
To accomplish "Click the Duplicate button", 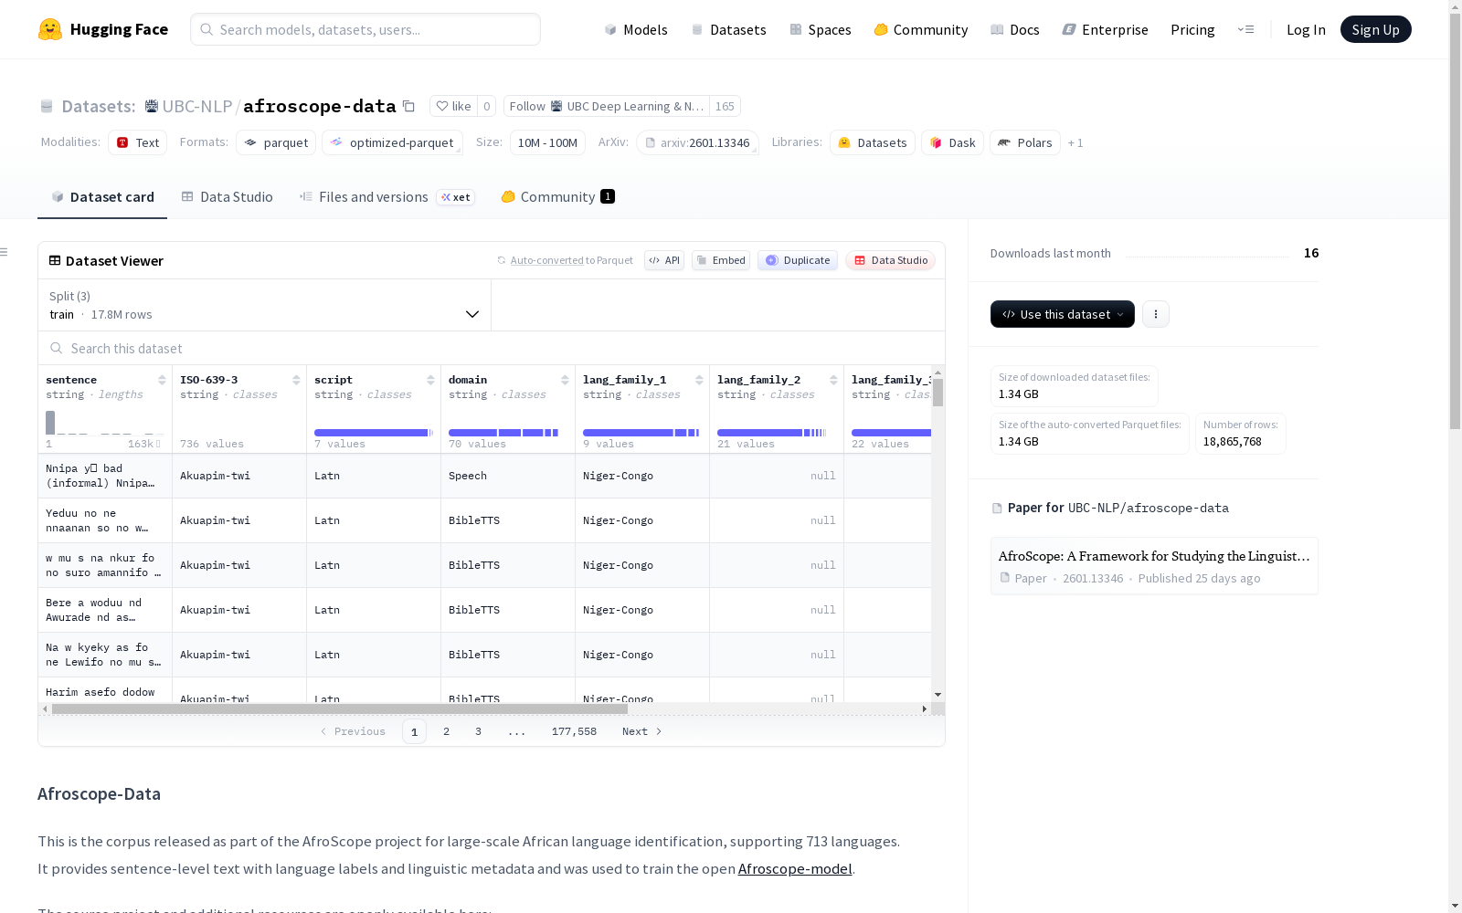I will [x=798, y=260].
